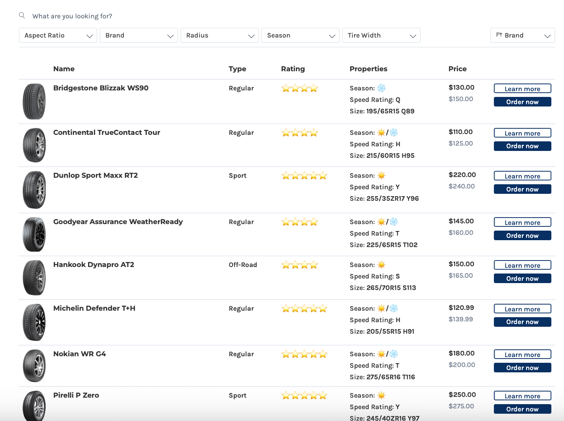Click the five-star rating for Pirelli P Zero
Screen dimensions: 564x421
304,396
